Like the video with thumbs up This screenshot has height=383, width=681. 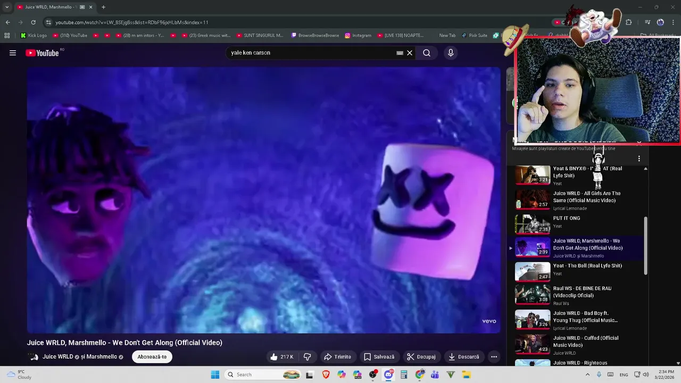[281, 357]
